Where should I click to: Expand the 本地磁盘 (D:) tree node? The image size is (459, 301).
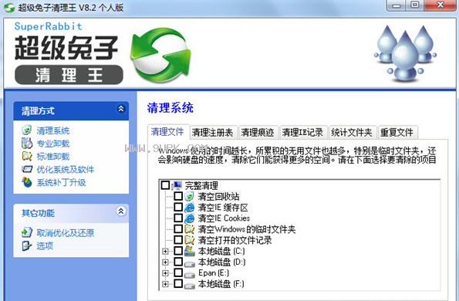click(165, 262)
